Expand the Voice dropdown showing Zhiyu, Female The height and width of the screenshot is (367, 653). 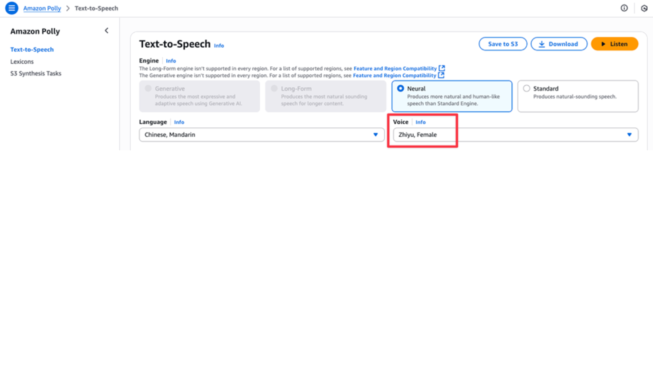click(515, 134)
